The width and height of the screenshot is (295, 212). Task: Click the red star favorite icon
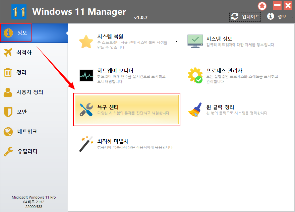pos(262,6)
